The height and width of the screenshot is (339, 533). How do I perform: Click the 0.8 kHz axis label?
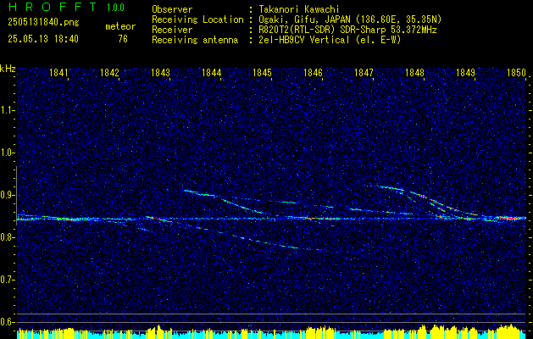click(7, 237)
